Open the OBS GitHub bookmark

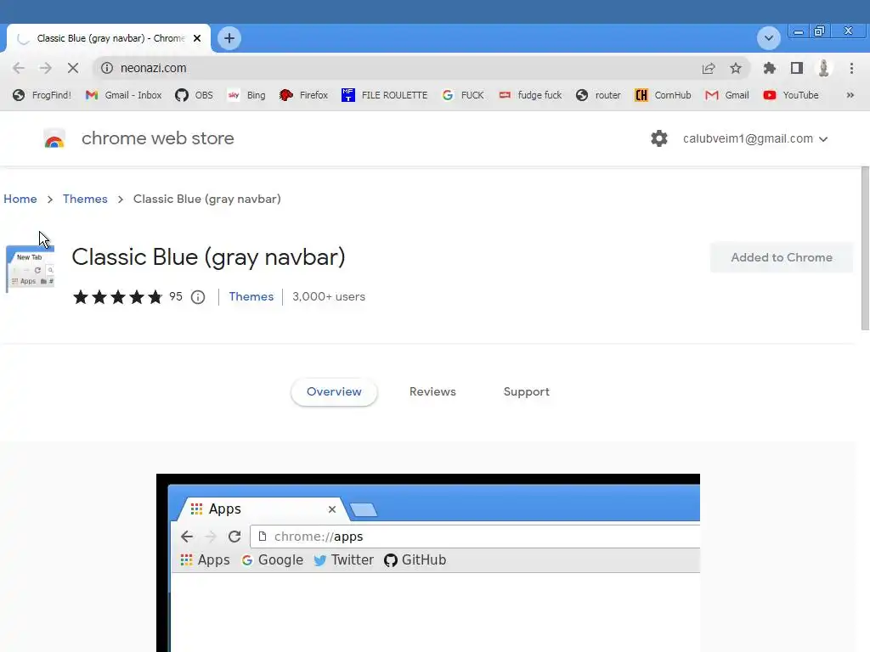(194, 95)
